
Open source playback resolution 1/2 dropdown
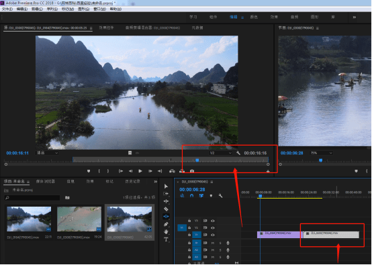[220, 153]
